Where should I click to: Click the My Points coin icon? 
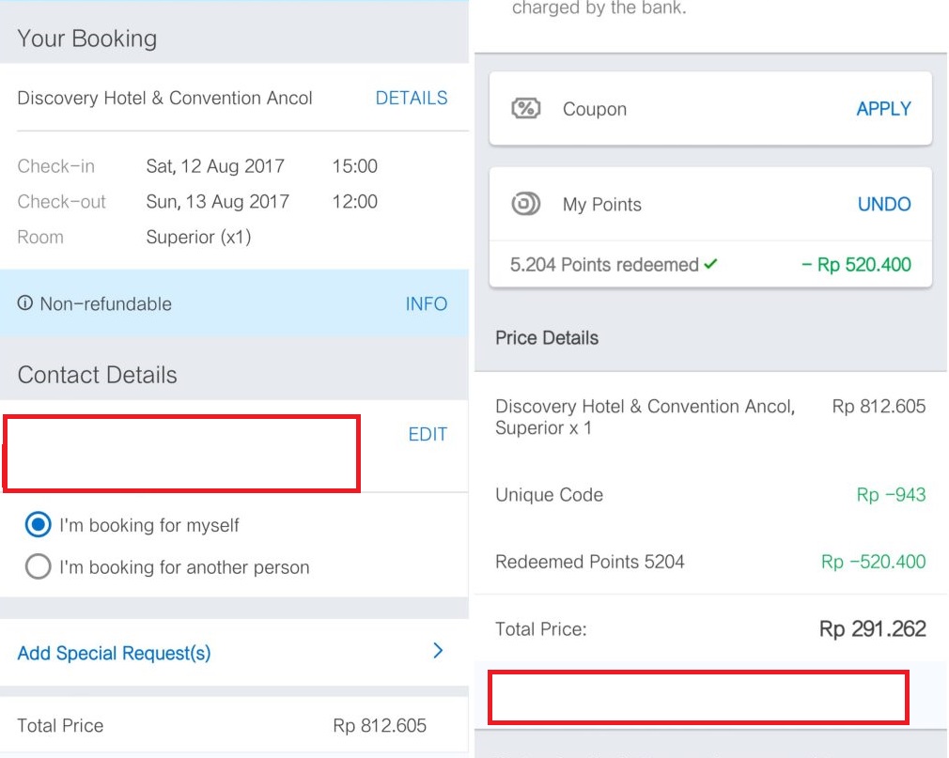pos(525,204)
